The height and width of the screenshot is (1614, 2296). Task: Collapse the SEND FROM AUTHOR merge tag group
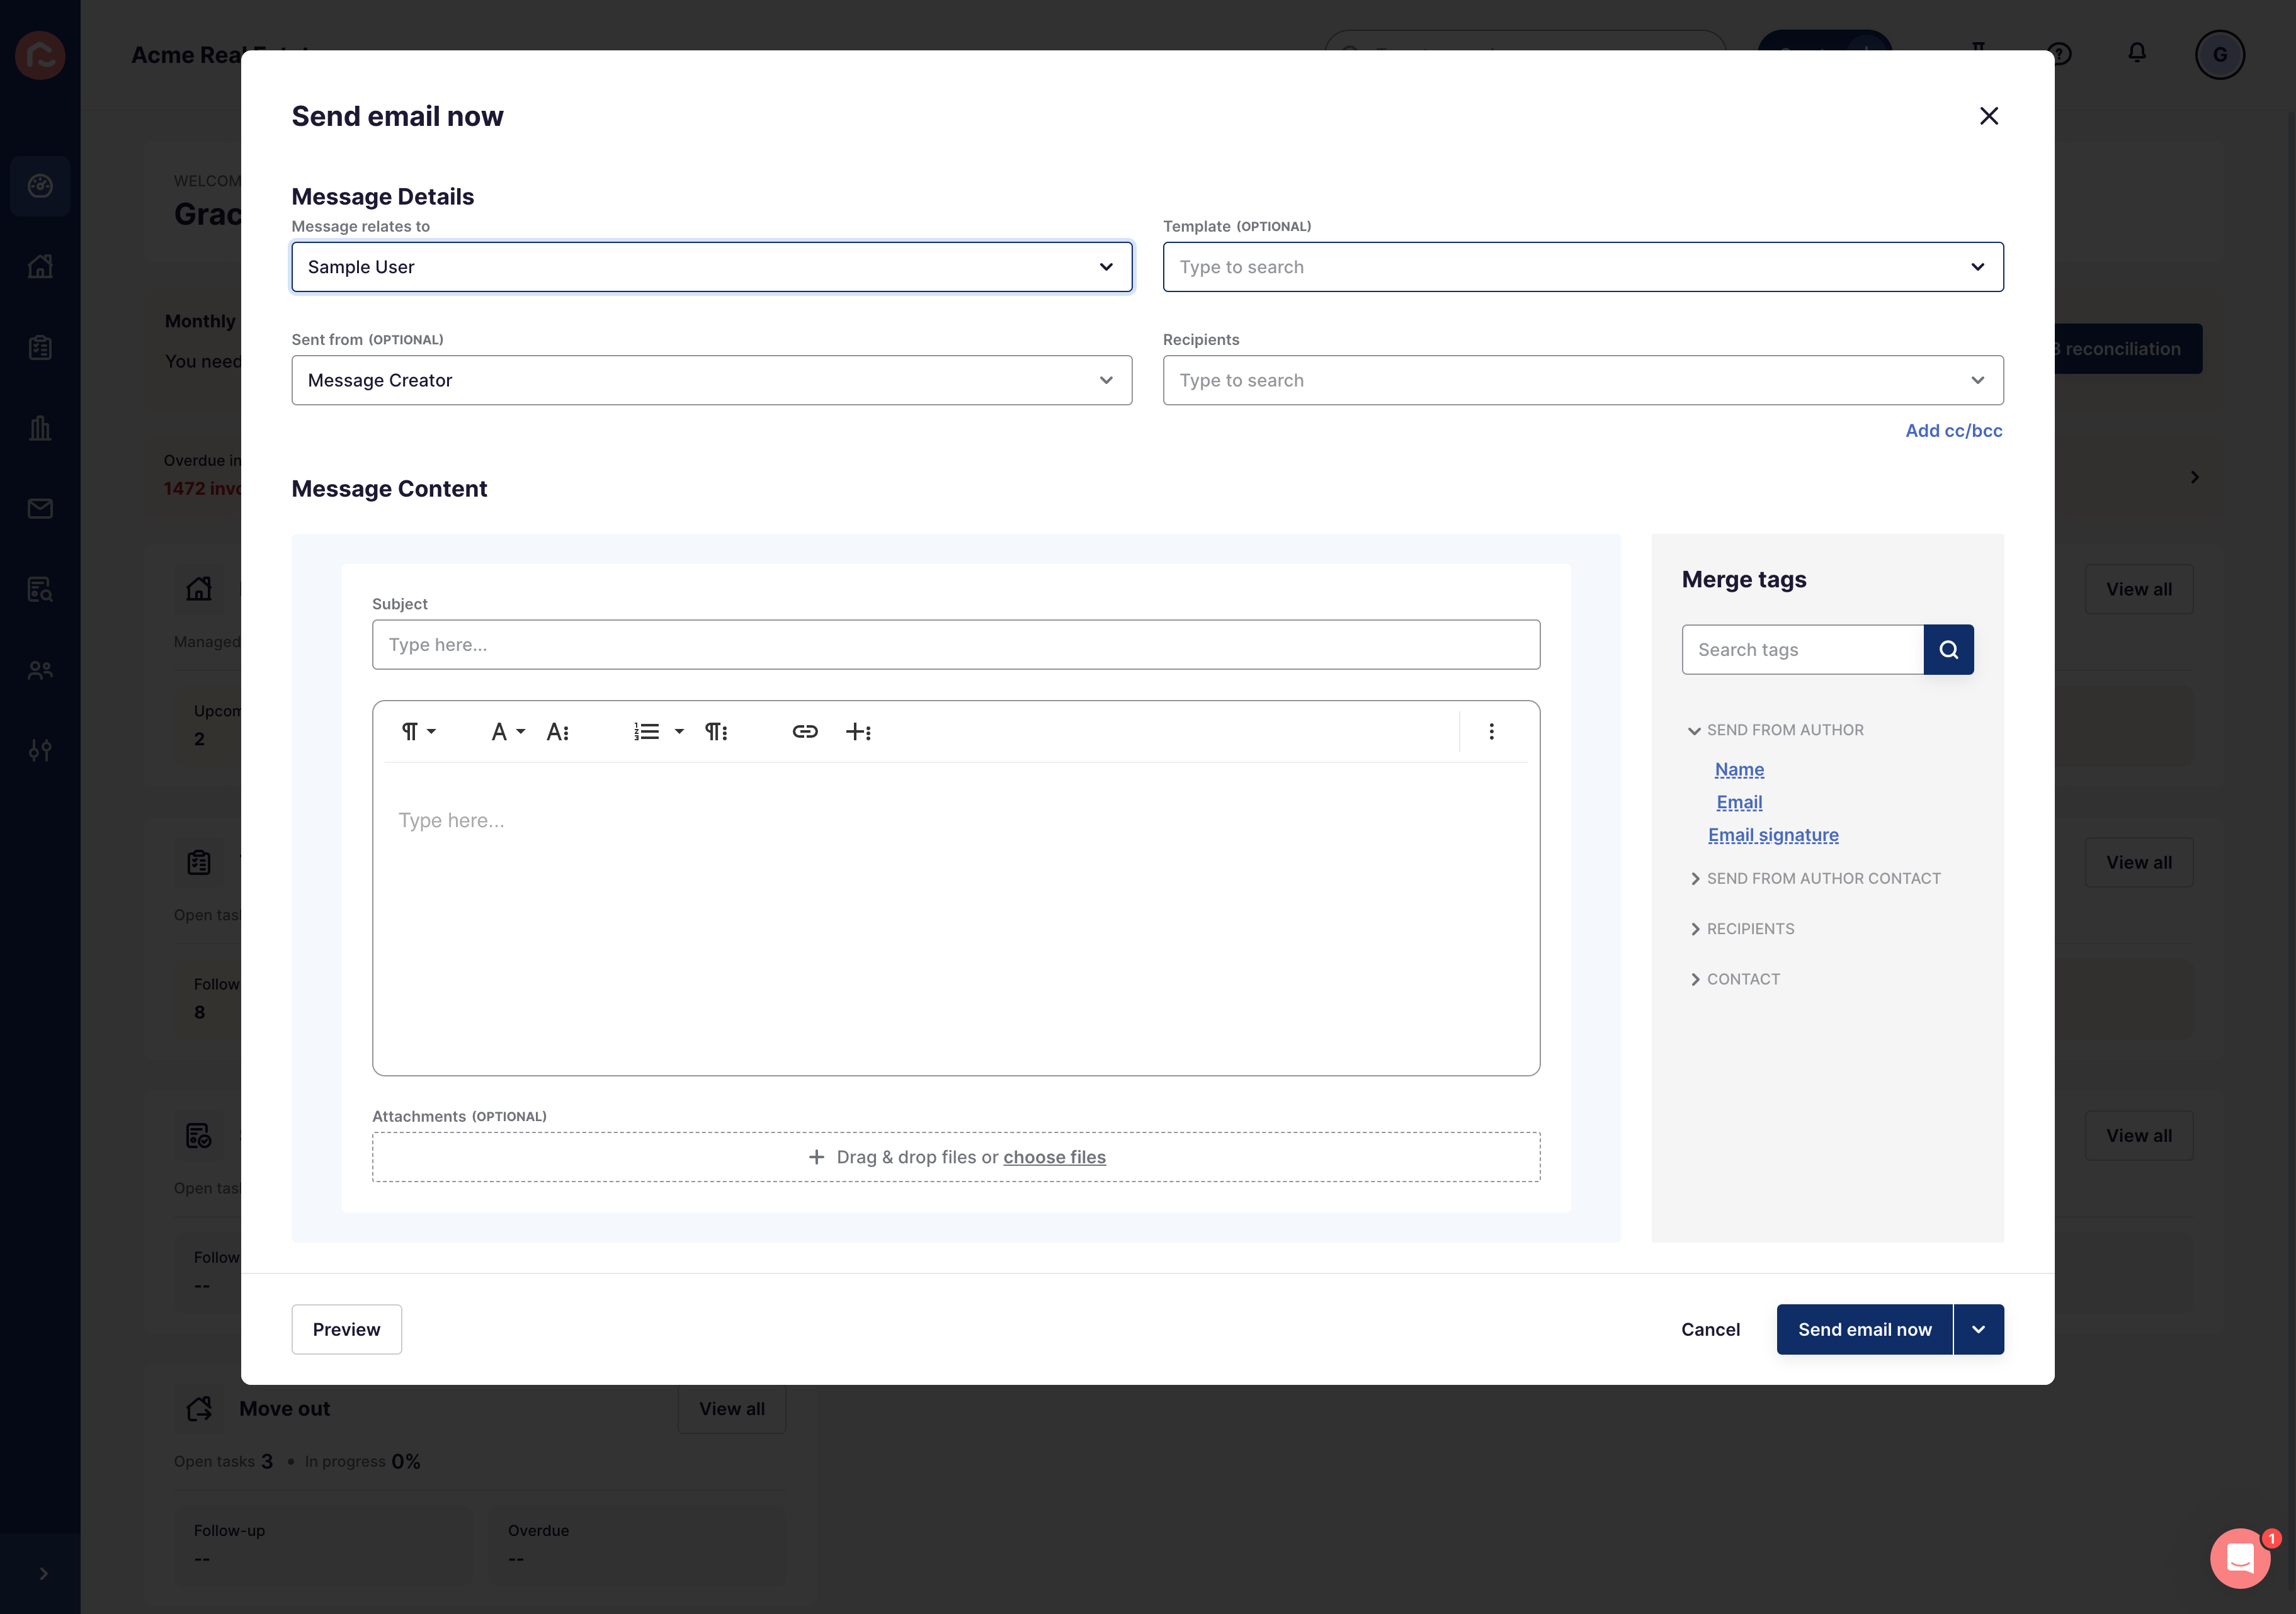[x=1776, y=731]
